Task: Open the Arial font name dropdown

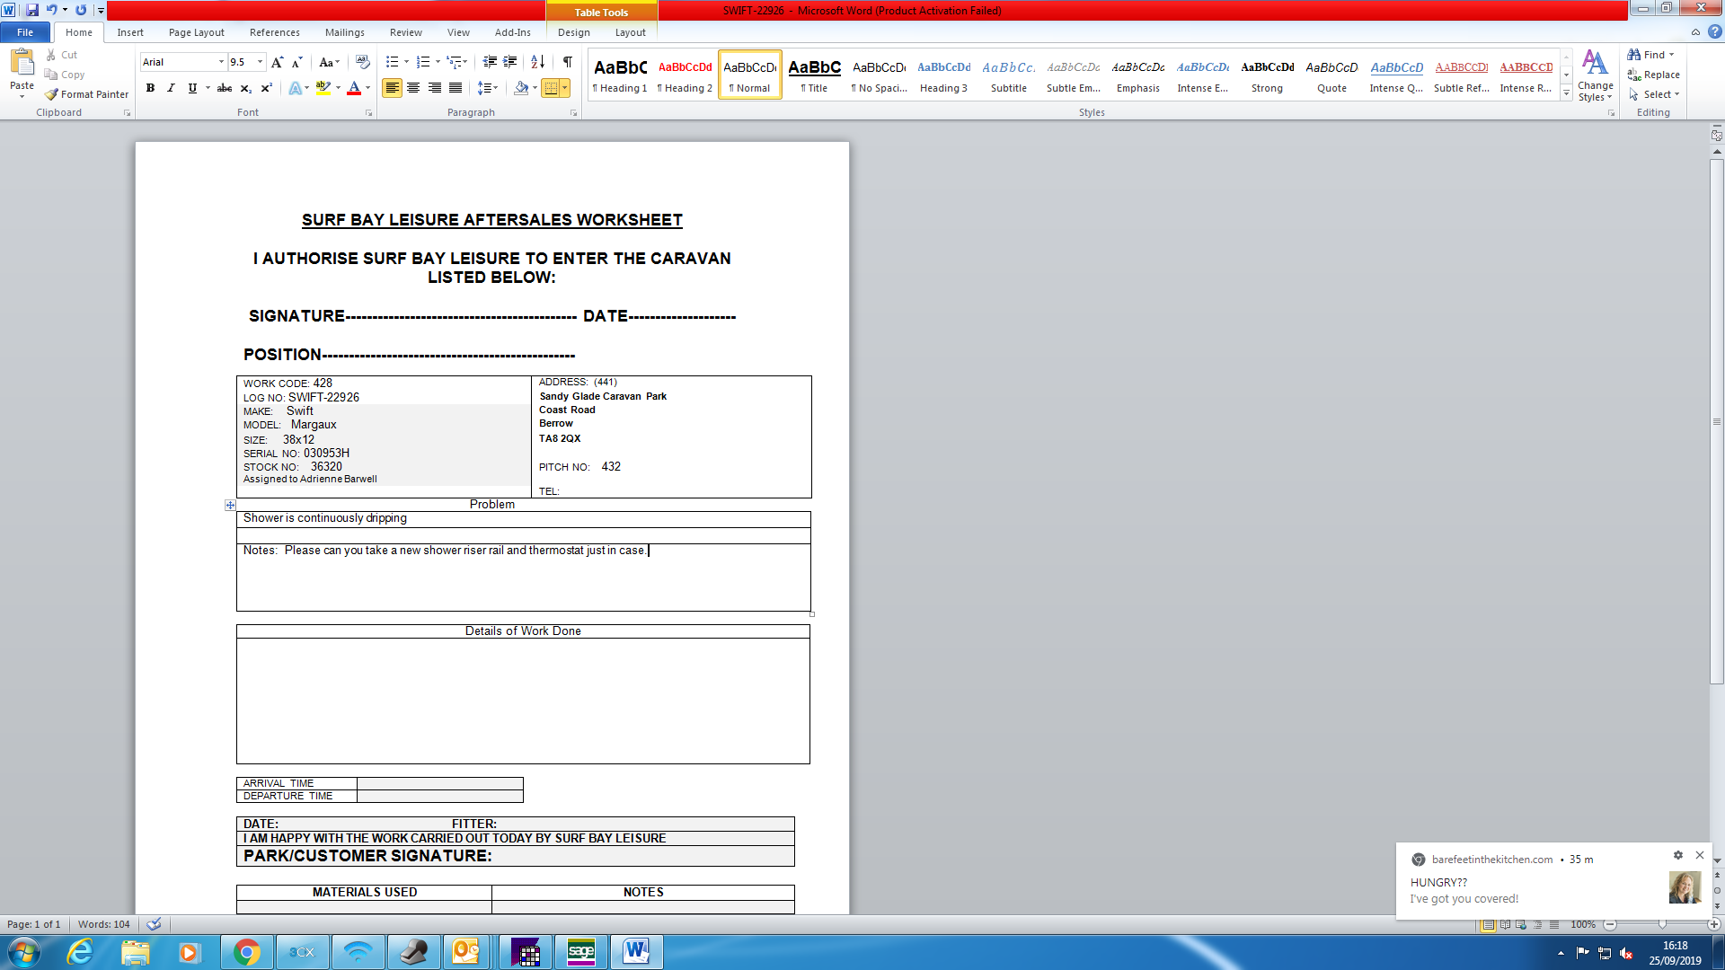Action: (221, 62)
